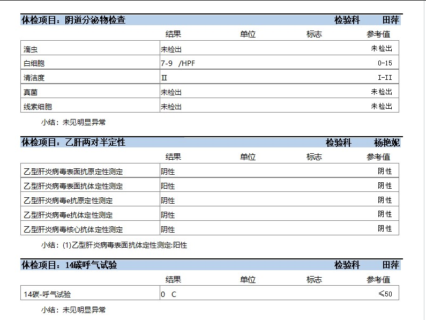Viewport: 426px width, 320px height.
Task: Select the 真菌 row label
Action: tap(31, 92)
